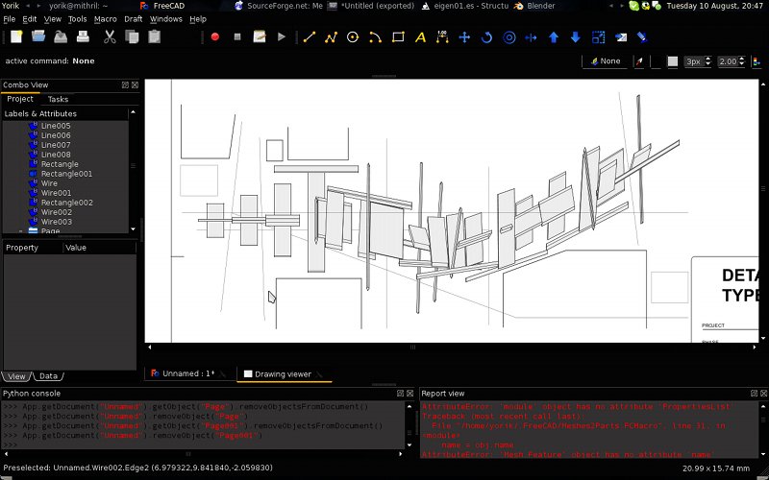The width and height of the screenshot is (769, 480).
Task: Cut the selection with the scissors icon
Action: pos(110,36)
